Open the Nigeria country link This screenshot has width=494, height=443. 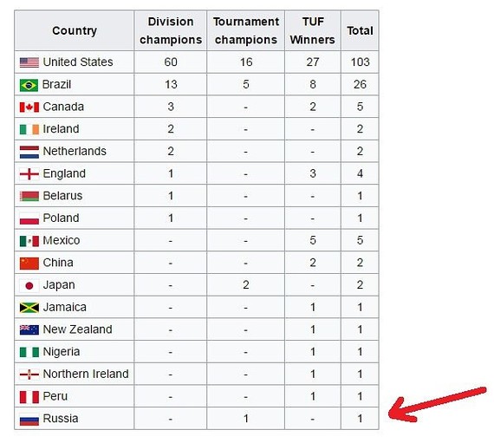62,352
